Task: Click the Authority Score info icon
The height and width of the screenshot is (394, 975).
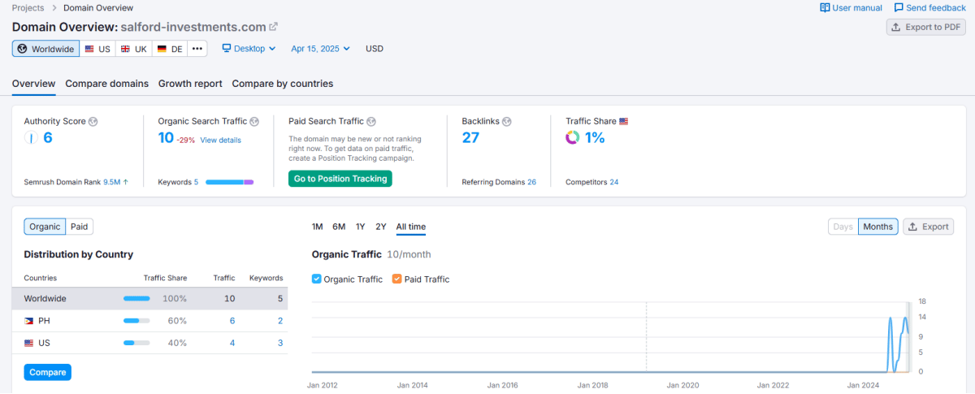Action: coord(93,122)
